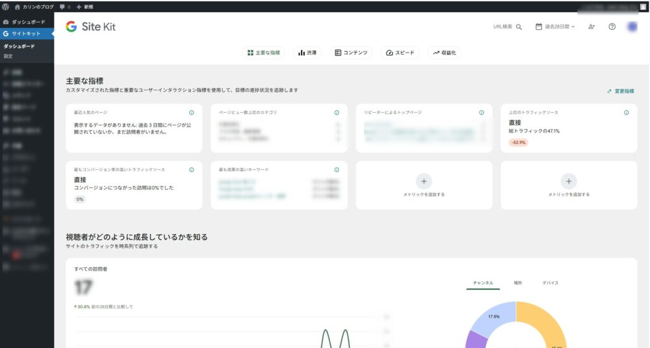The width and height of the screenshot is (650, 348).
Task: Show info for 最近人気のページ card
Action: click(x=192, y=113)
